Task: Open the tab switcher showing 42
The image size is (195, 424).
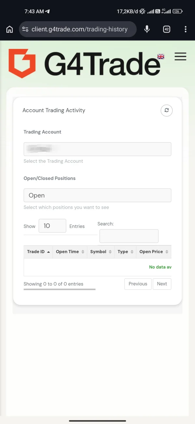Action: [167, 29]
